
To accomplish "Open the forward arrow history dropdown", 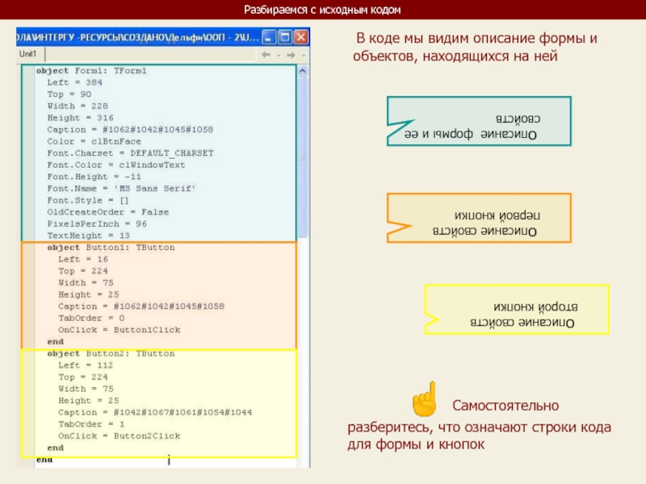I will coord(304,55).
